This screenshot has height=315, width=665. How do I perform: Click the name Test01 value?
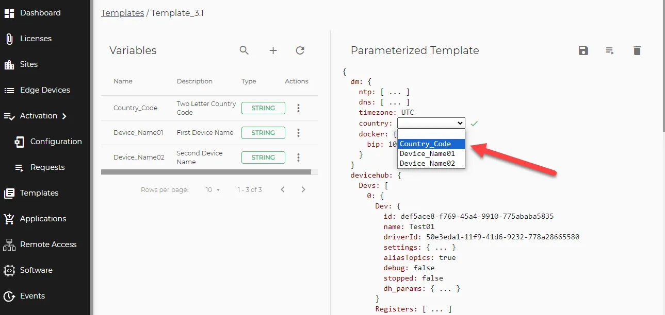421,227
